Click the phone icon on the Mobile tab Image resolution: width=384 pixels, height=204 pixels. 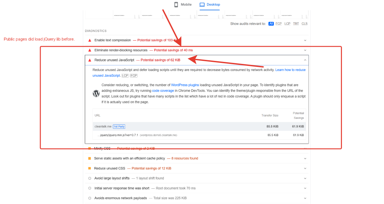pyautogui.click(x=176, y=4)
